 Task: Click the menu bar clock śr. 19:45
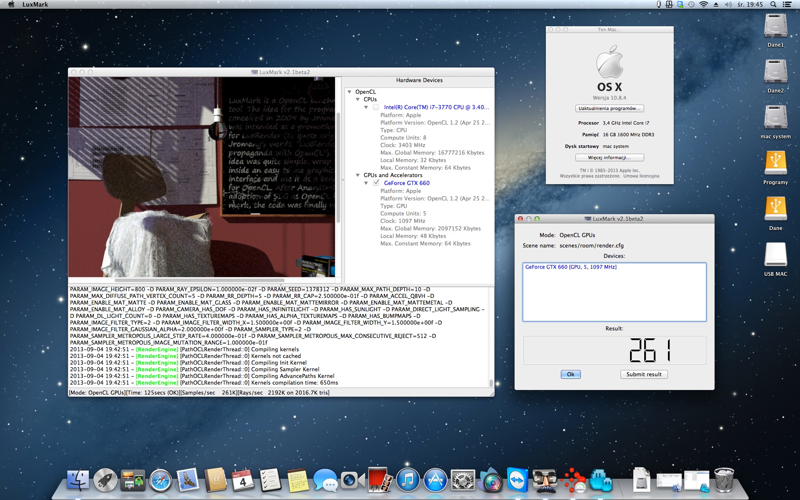pyautogui.click(x=750, y=5)
